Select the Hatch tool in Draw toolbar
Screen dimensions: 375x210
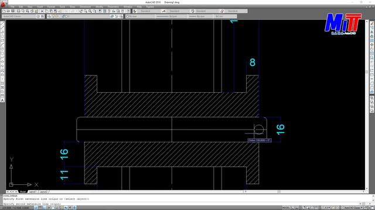click(2, 83)
